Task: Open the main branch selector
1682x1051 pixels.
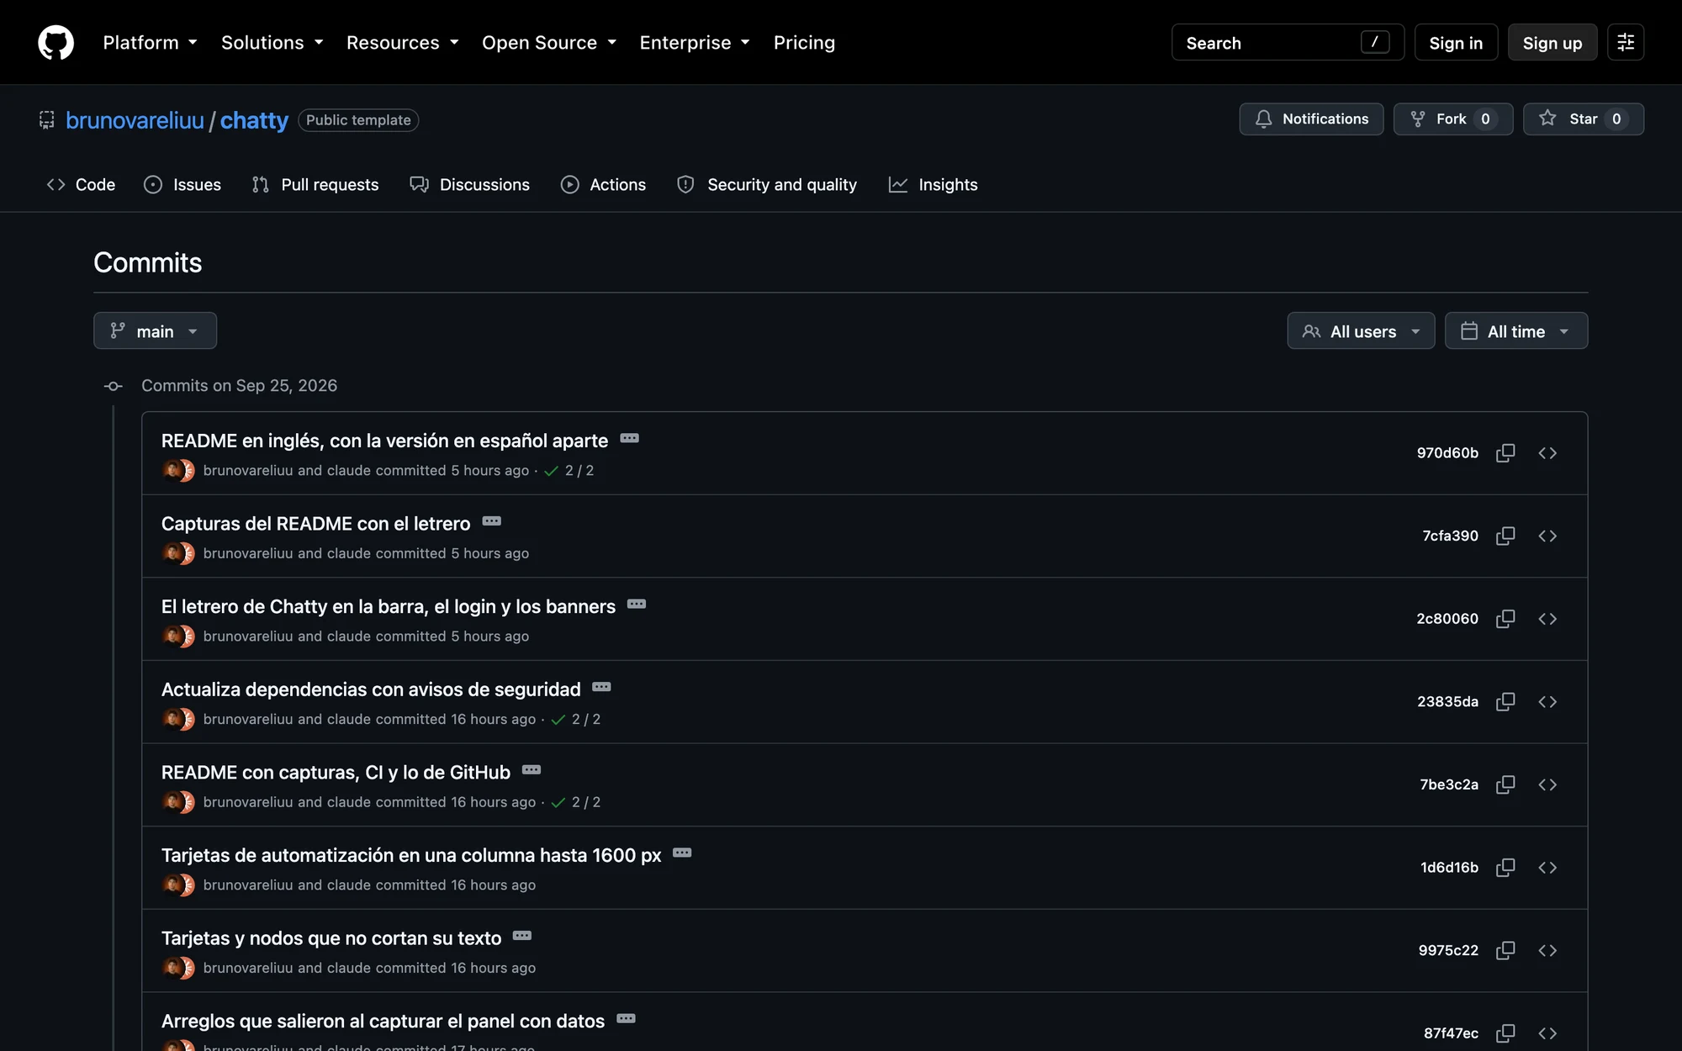Action: (x=155, y=331)
